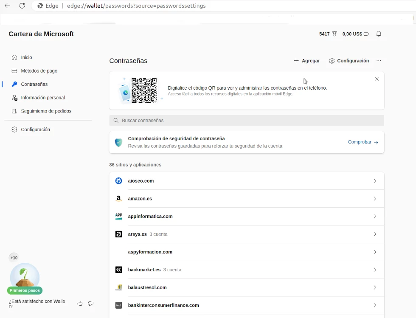Go back using browser back arrow

[x=7, y=6]
